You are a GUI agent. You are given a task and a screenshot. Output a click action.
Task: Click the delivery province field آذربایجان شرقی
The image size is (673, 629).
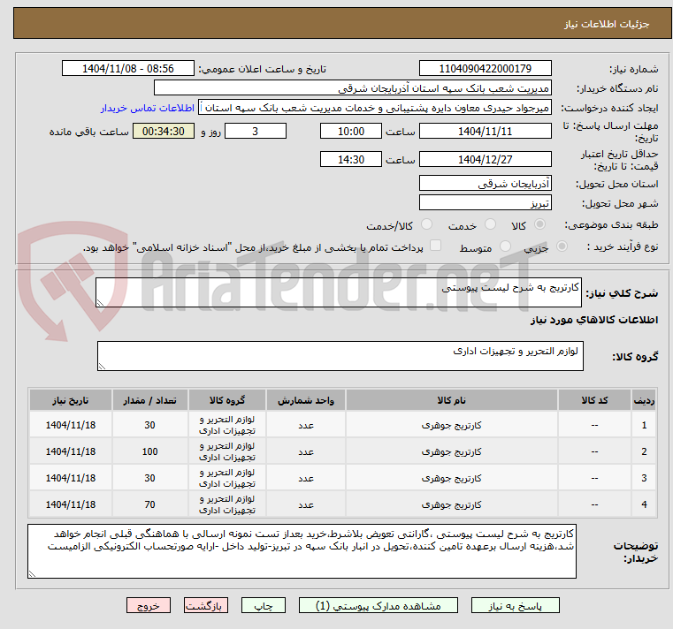485,184
